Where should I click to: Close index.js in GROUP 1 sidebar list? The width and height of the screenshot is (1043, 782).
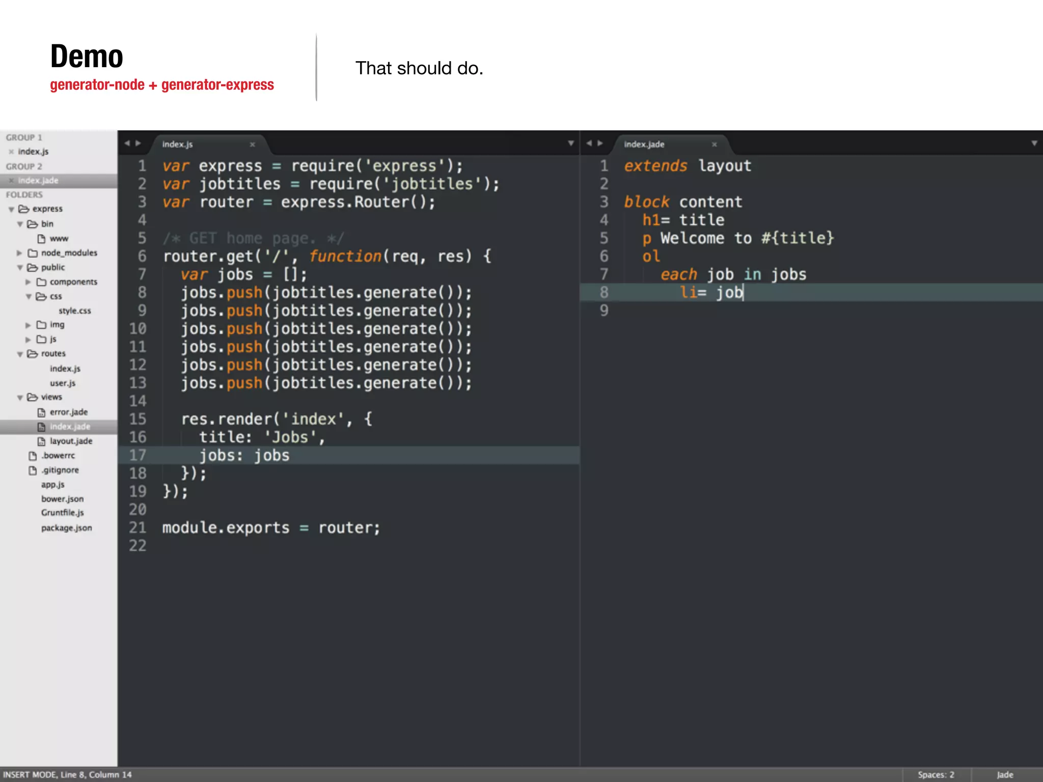(x=11, y=152)
